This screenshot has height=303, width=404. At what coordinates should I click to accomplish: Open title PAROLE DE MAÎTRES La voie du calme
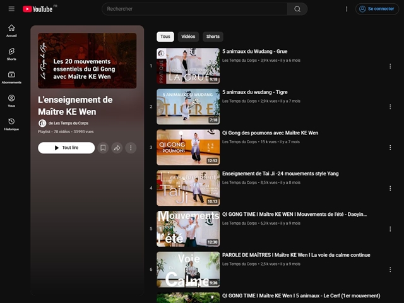click(x=296, y=255)
